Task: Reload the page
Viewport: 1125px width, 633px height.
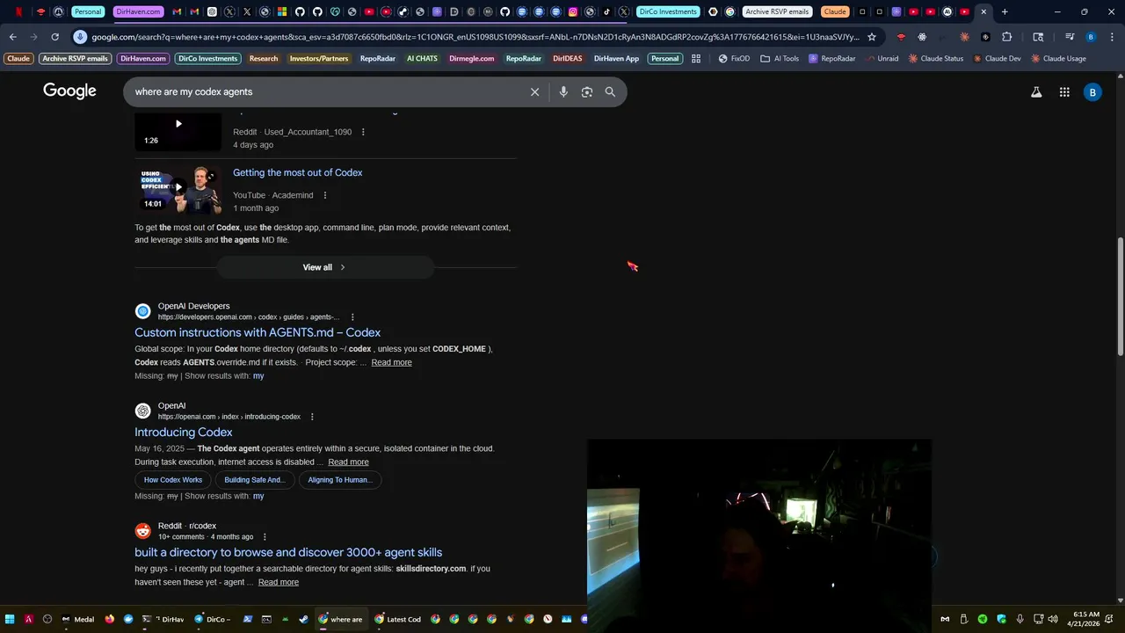Action: [x=54, y=37]
